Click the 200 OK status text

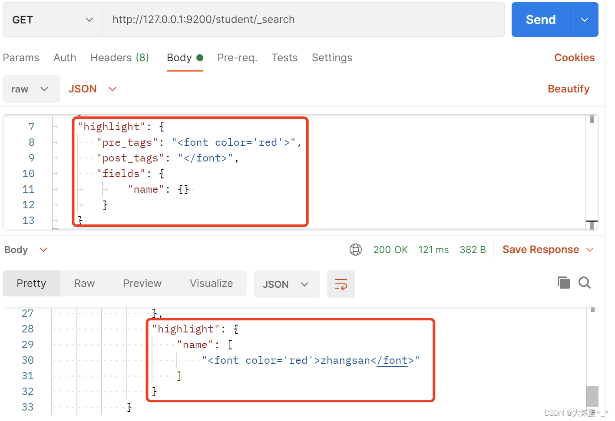[x=390, y=250]
